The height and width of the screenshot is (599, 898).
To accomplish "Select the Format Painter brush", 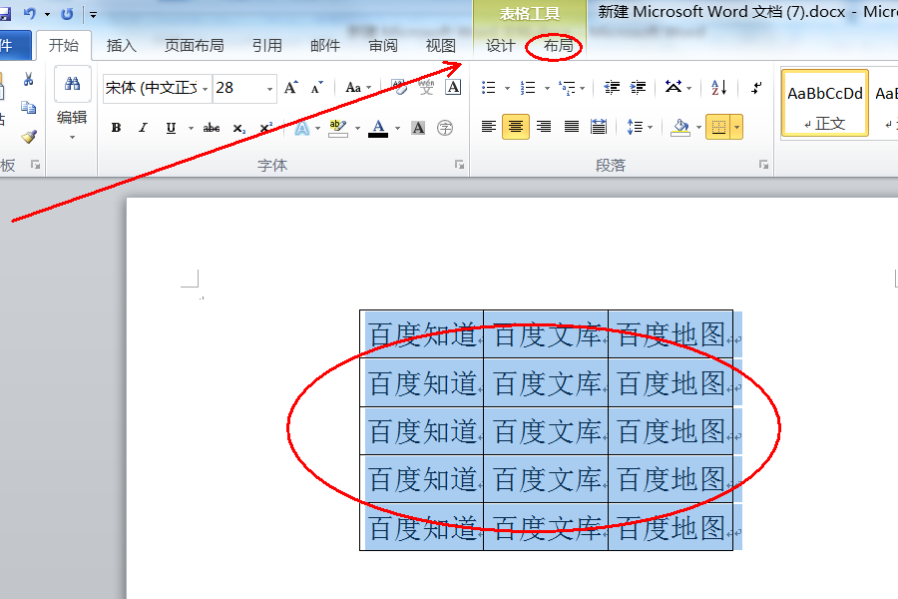I will [29, 136].
